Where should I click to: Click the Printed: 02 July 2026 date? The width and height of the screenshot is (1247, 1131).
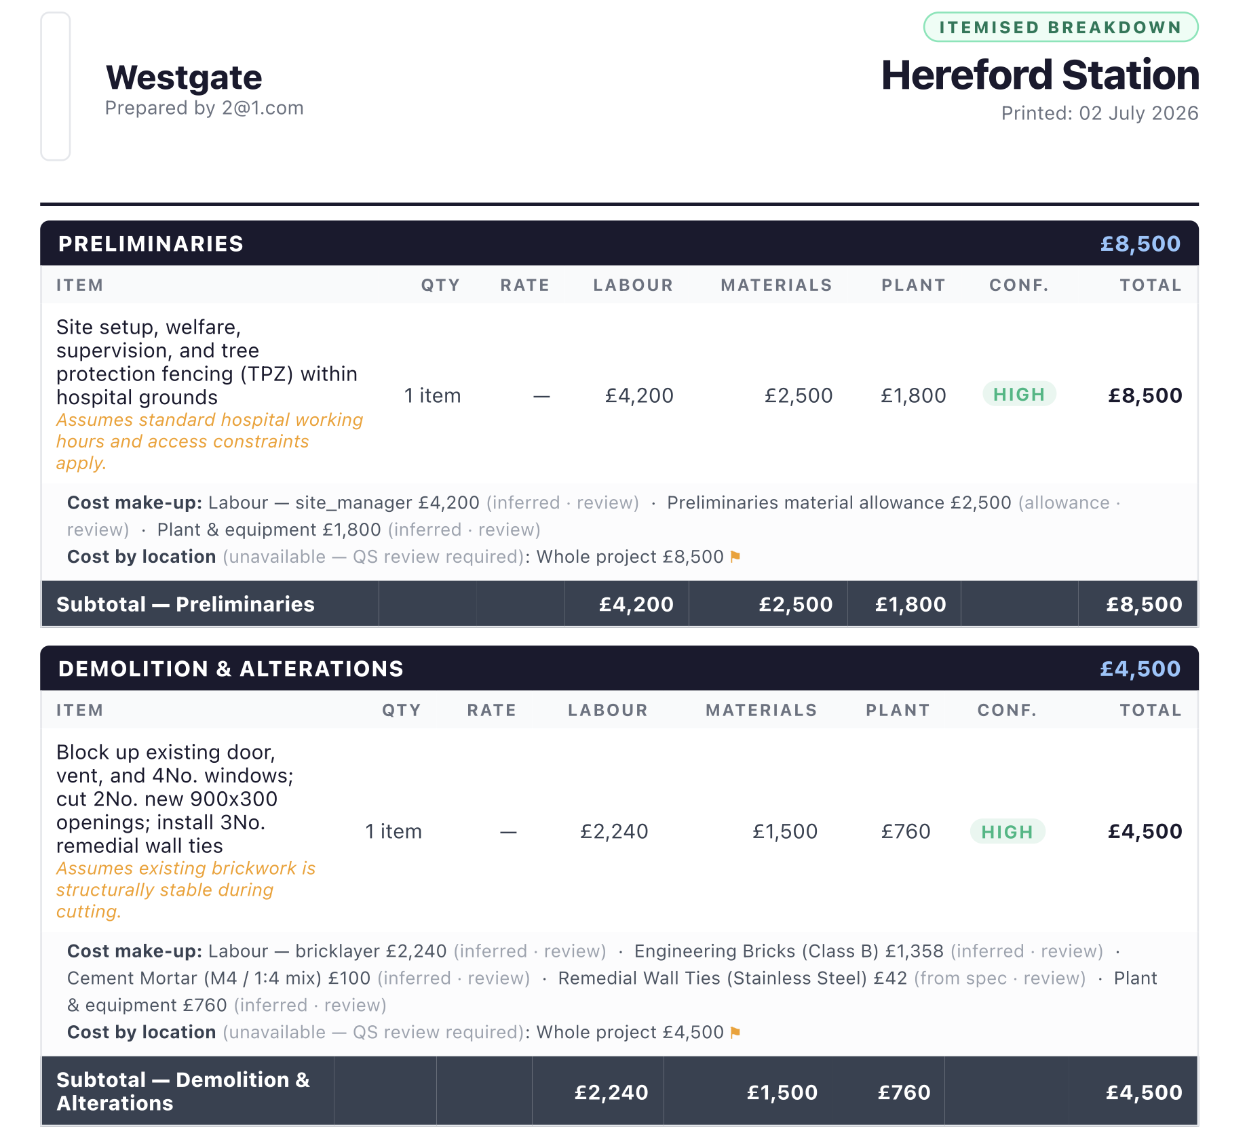point(1100,113)
